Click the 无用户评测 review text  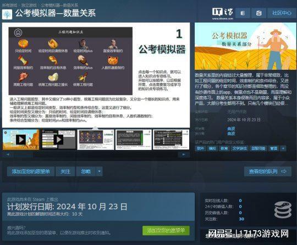coord(237,112)
